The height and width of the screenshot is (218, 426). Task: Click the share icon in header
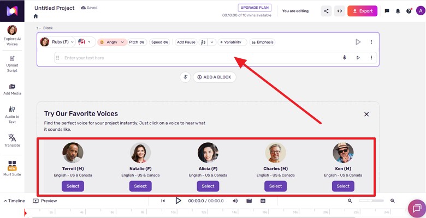[326, 11]
